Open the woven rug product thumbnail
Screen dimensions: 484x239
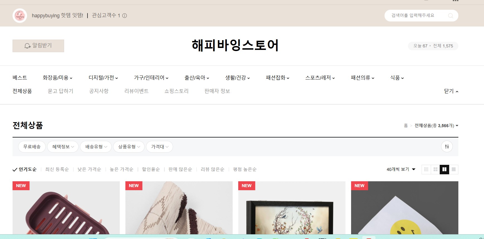coord(179,208)
